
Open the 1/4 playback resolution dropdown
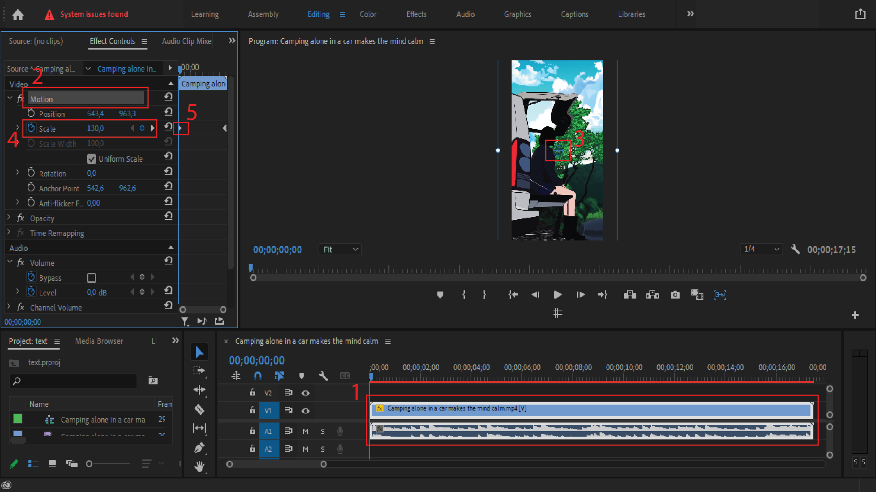pos(761,249)
